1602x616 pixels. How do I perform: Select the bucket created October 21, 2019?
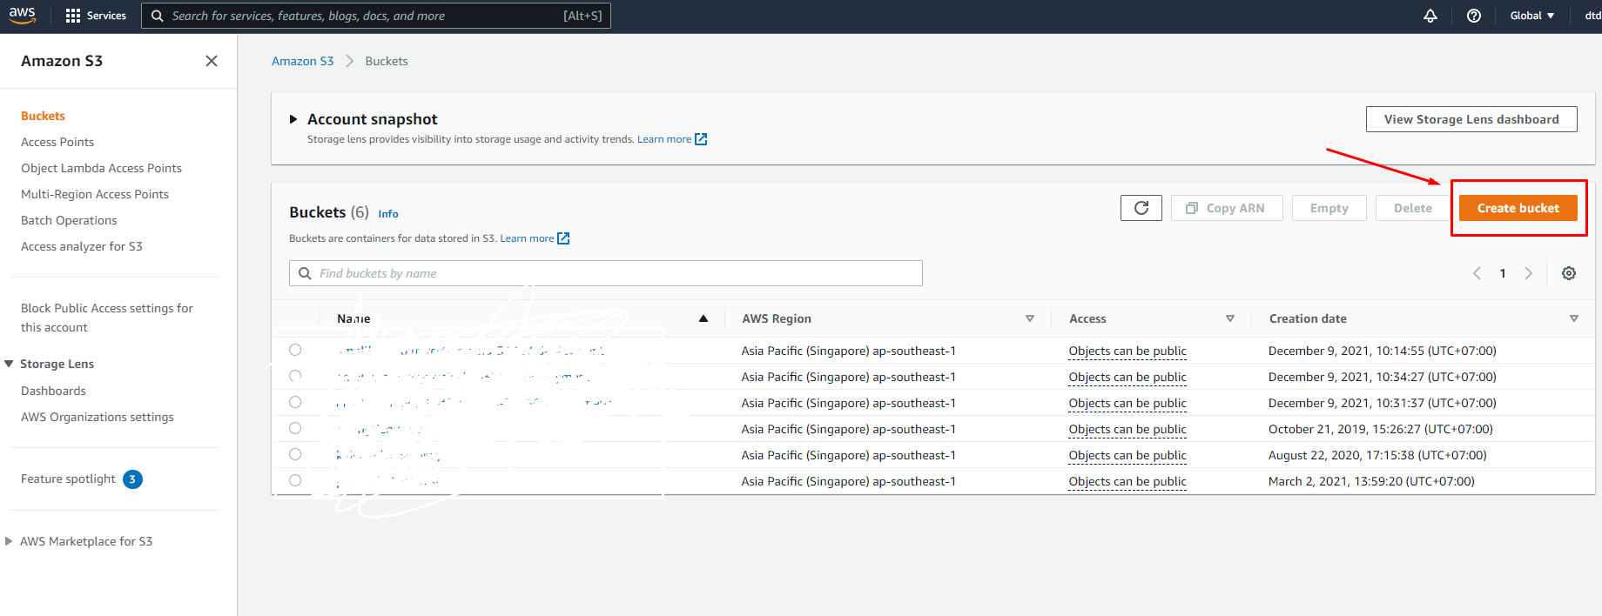[x=295, y=428]
